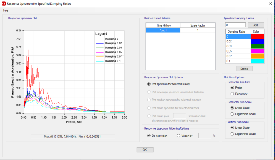Click the blue swatch for damping 0.02
The height and width of the screenshot is (160, 275).
point(257,41)
